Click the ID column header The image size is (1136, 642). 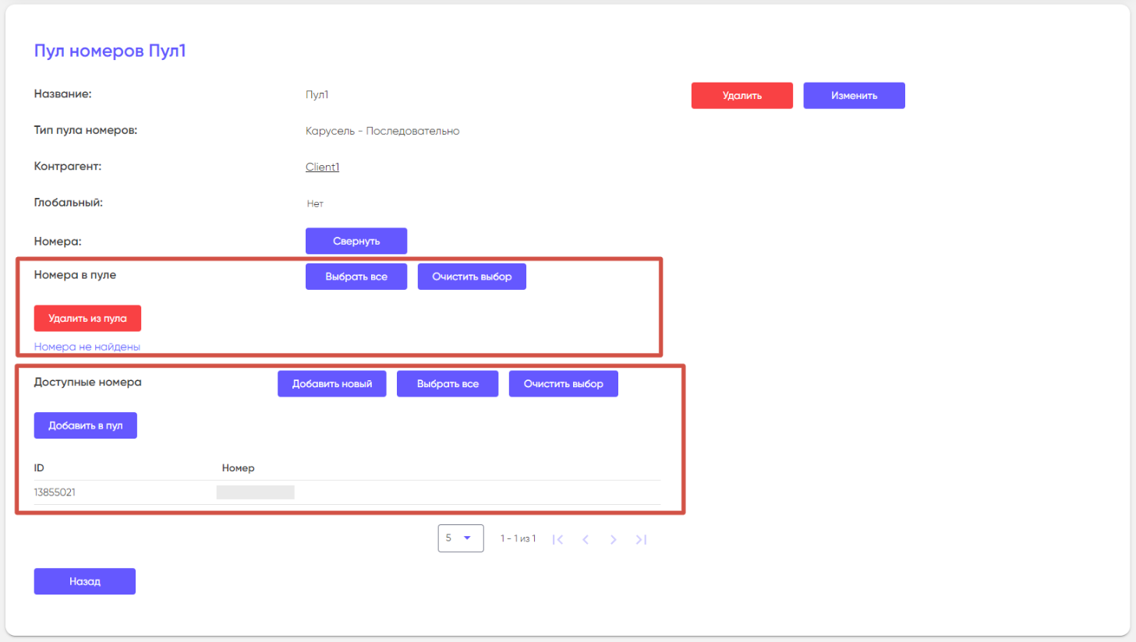tap(39, 468)
